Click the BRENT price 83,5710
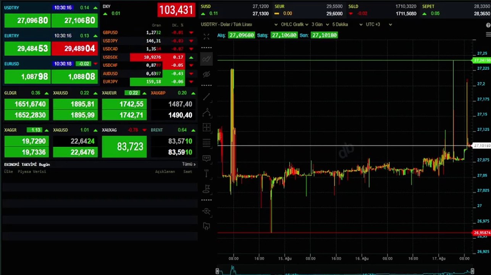This screenshot has height=275, width=491. click(173, 141)
